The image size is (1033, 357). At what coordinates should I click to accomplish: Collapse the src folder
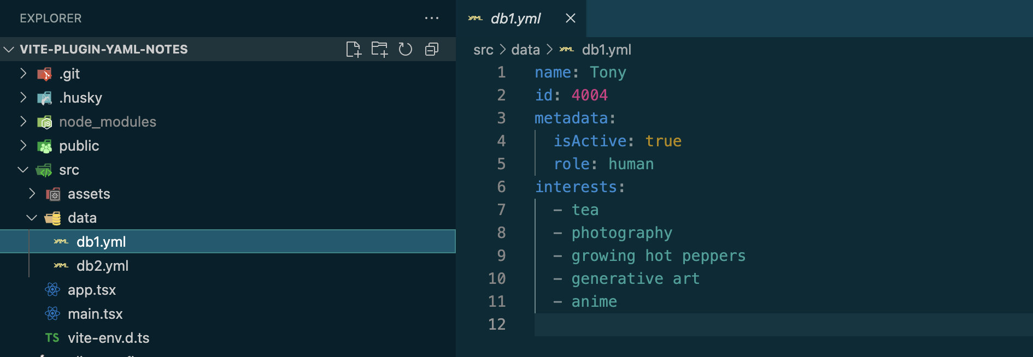coord(23,170)
